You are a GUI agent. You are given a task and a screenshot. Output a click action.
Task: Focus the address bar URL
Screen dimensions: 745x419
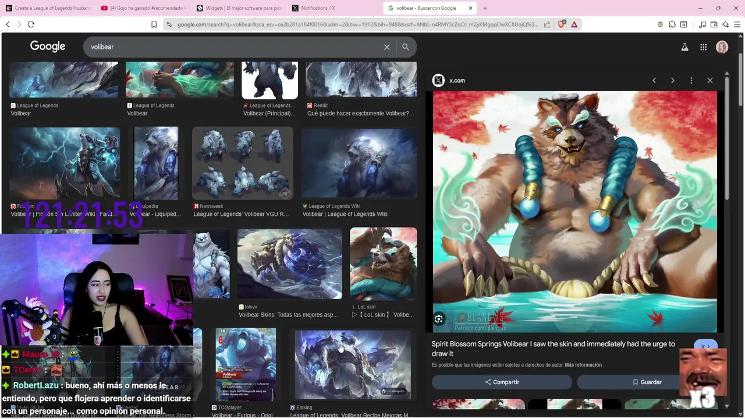coord(358,24)
